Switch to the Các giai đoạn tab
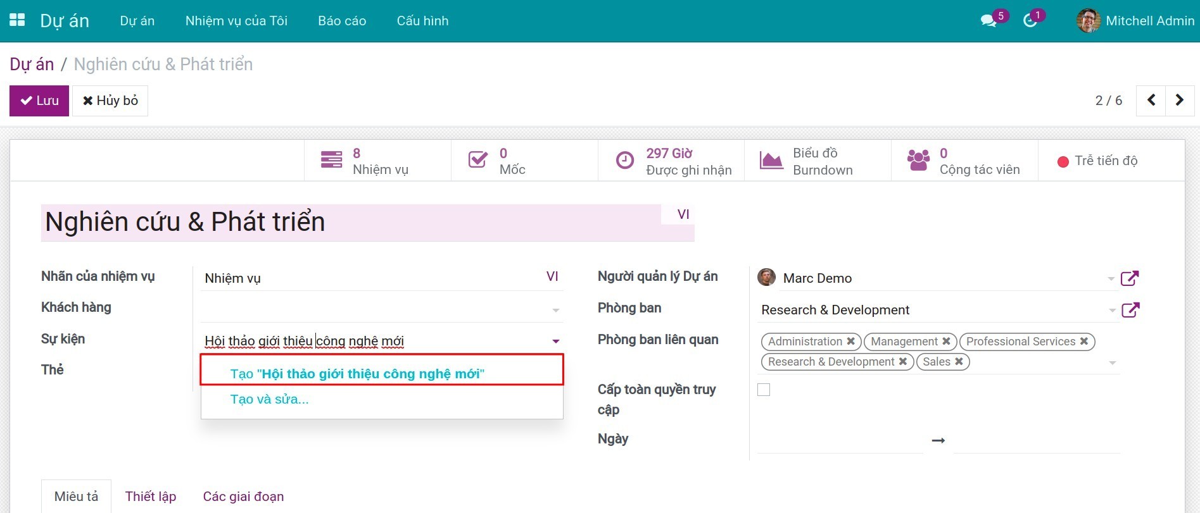 pos(243,497)
